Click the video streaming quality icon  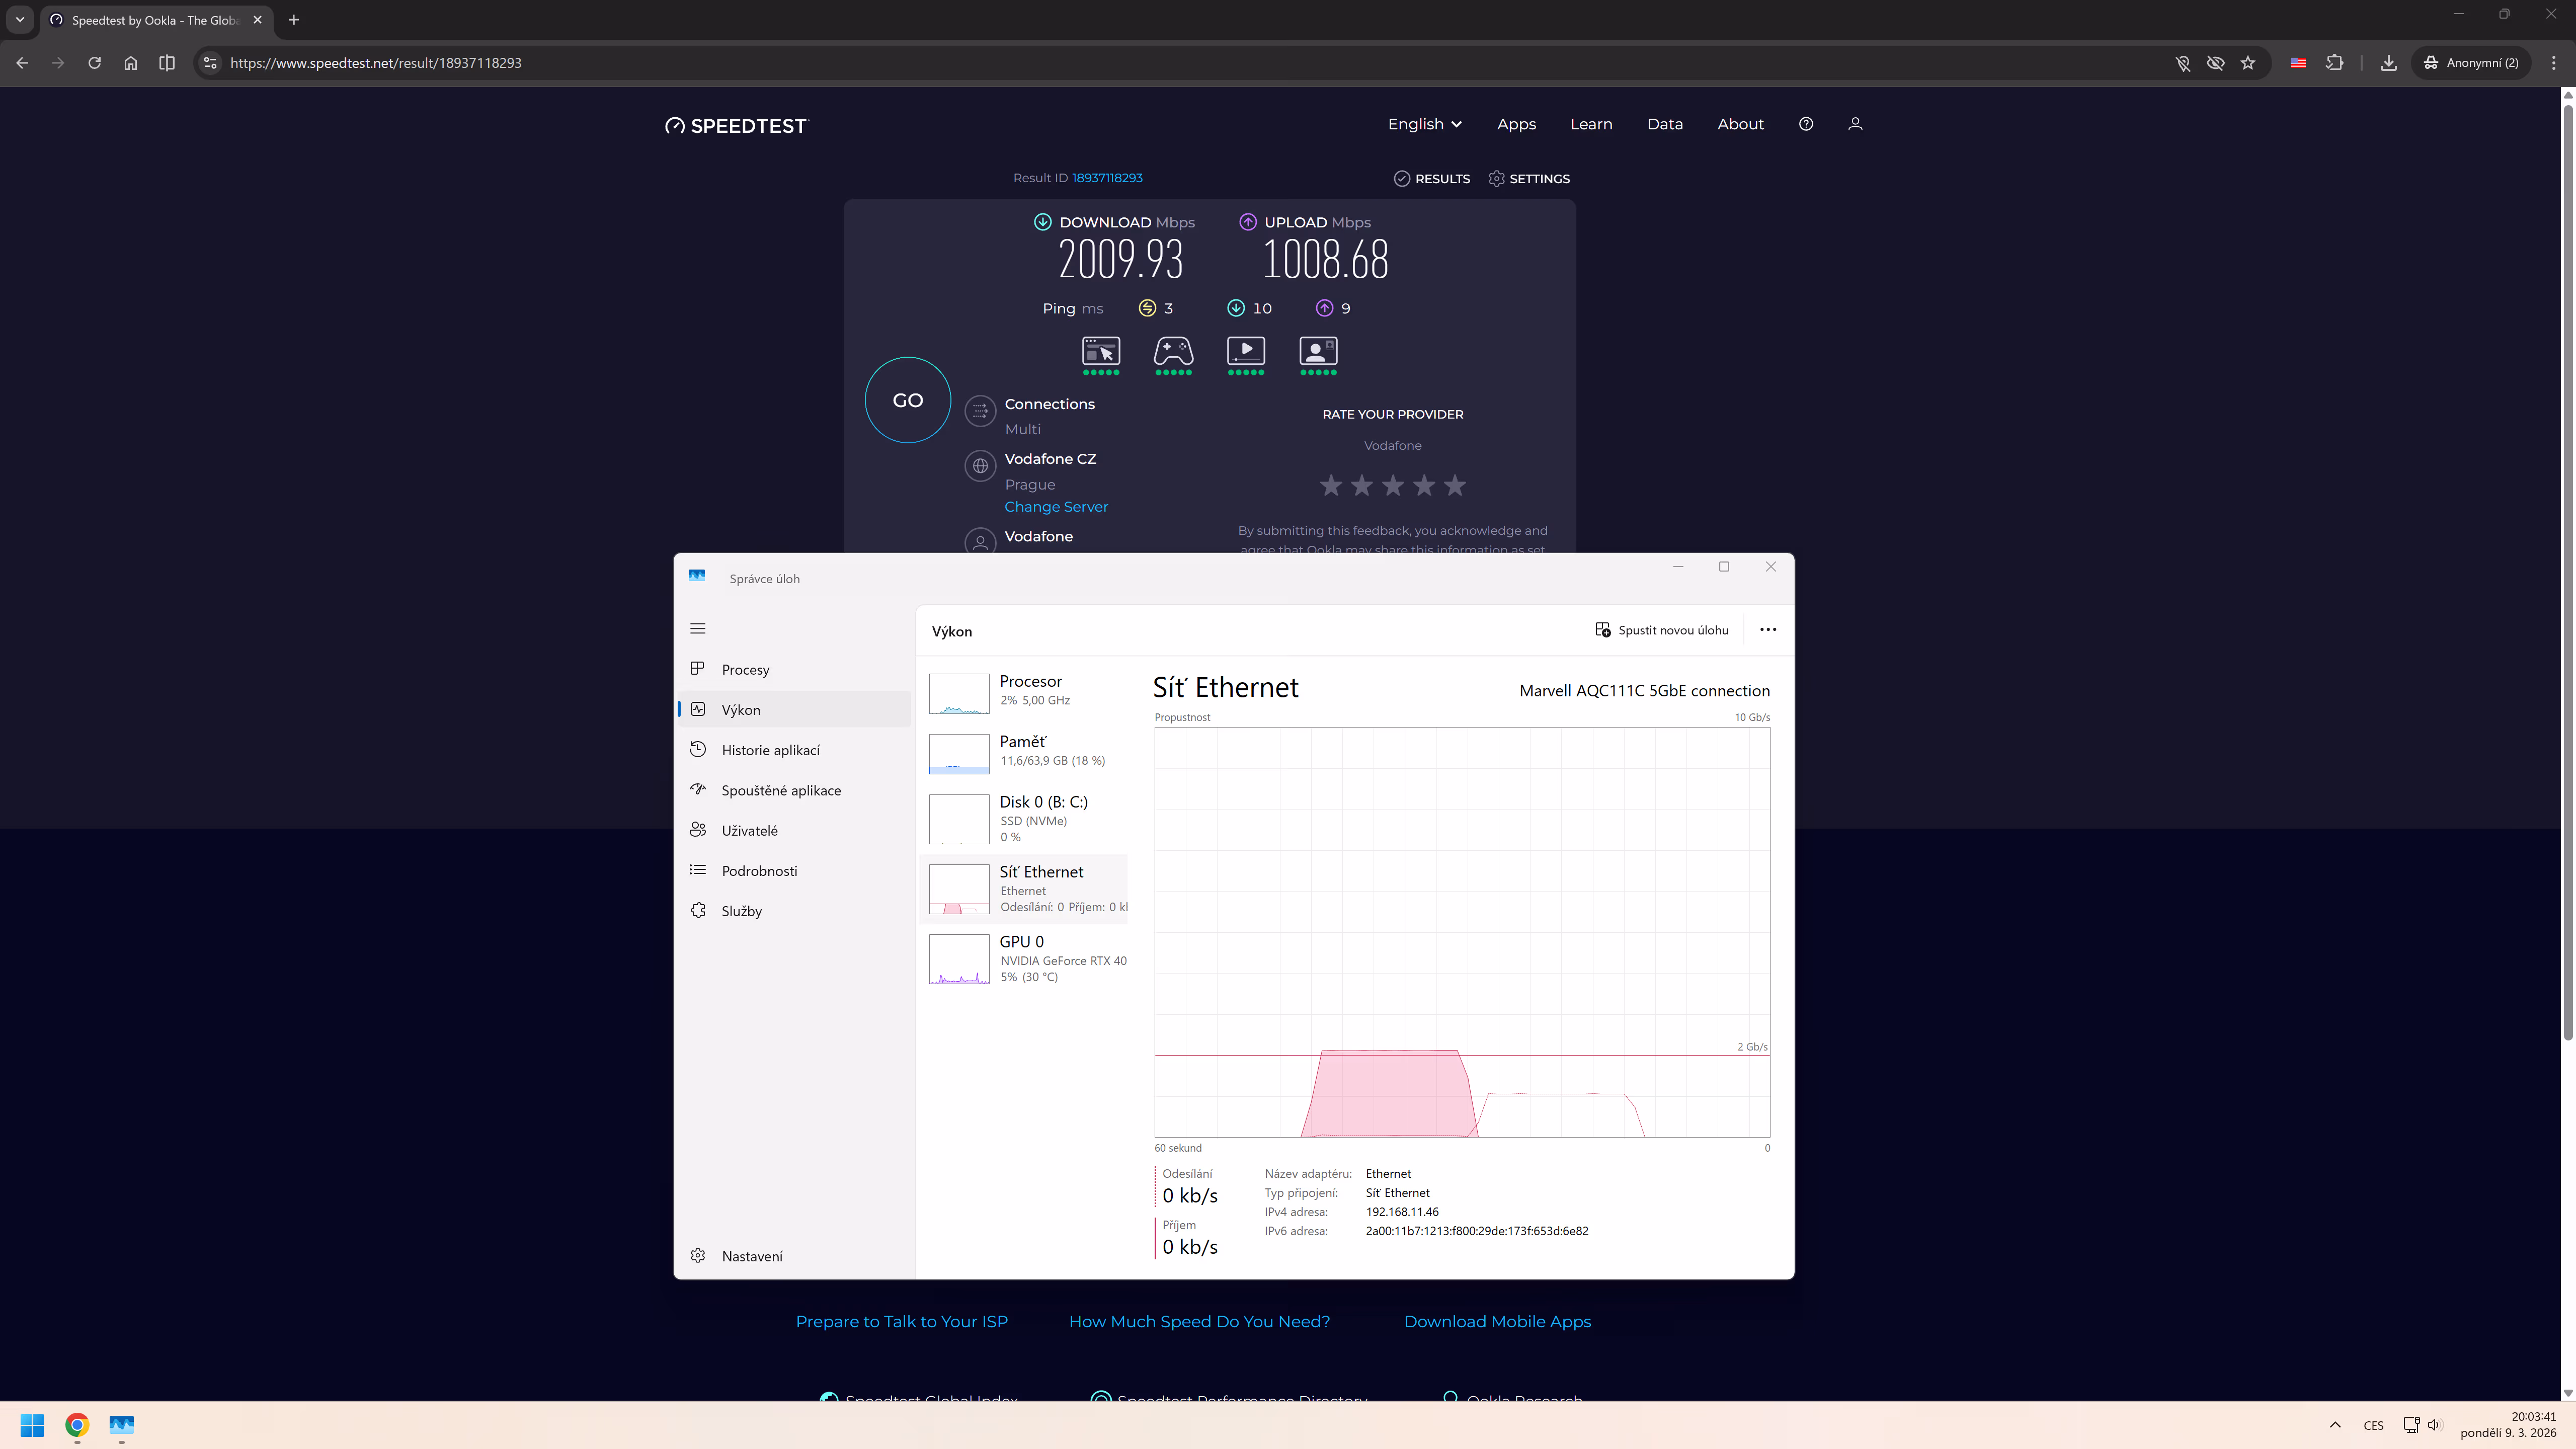1245,351
